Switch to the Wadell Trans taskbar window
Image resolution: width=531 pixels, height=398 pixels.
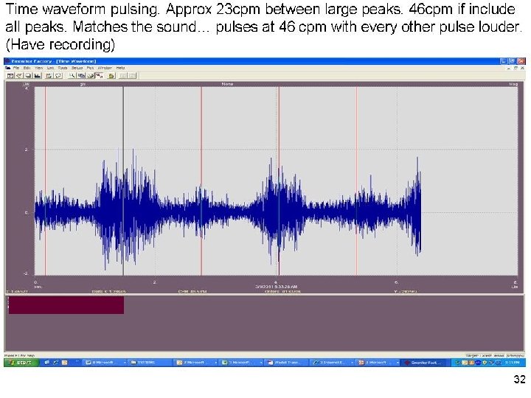tap(286, 363)
